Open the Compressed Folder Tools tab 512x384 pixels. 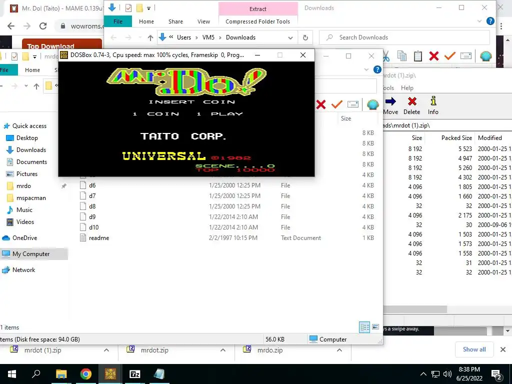257,21
